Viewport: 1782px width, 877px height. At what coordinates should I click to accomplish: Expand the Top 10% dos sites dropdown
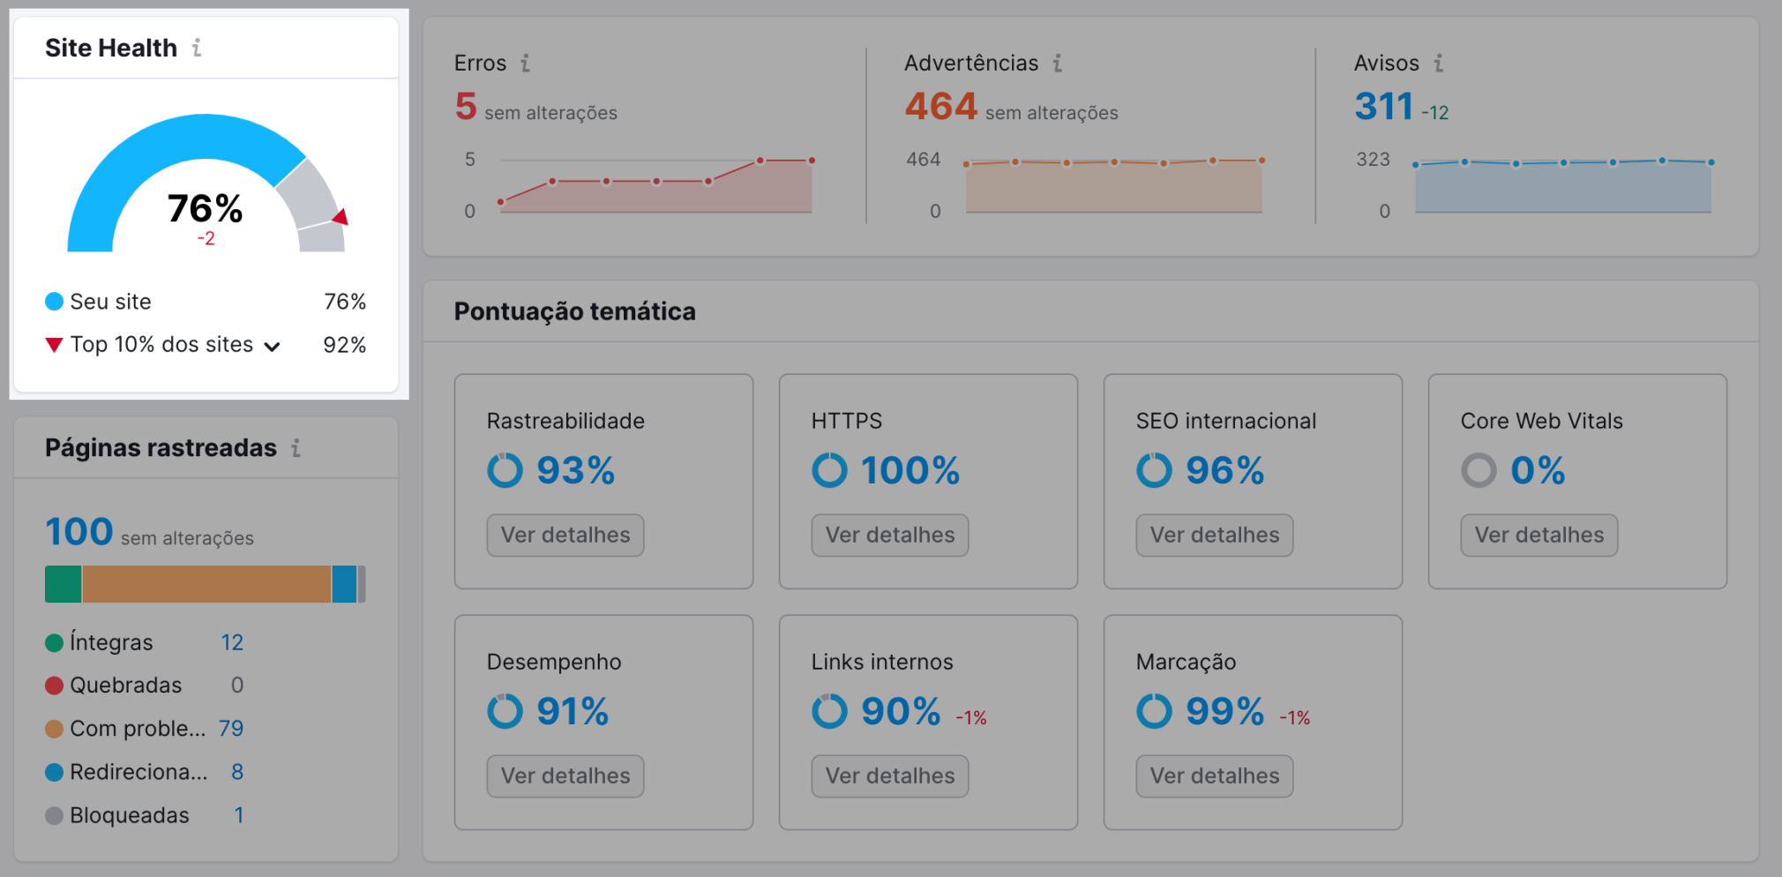pos(272,345)
